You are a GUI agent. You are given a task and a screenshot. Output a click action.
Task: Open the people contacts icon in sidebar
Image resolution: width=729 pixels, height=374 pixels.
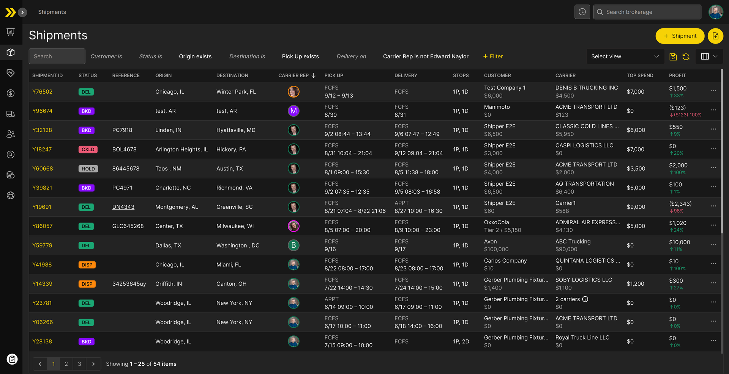coord(11,134)
